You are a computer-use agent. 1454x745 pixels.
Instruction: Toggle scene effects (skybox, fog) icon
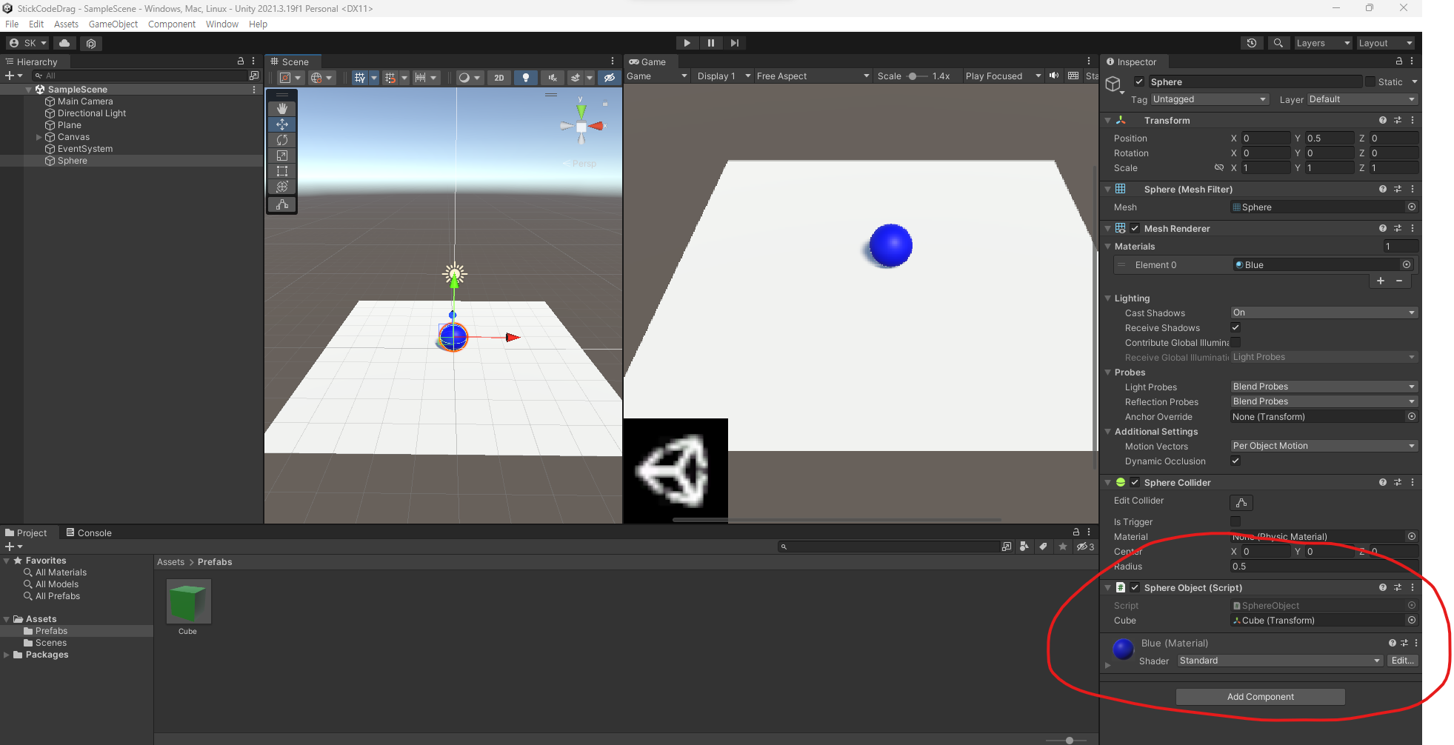[x=576, y=77]
